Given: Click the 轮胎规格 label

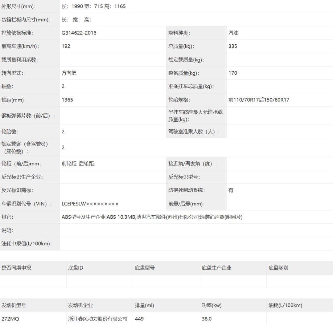Looking at the screenshot, I should click(179, 100).
